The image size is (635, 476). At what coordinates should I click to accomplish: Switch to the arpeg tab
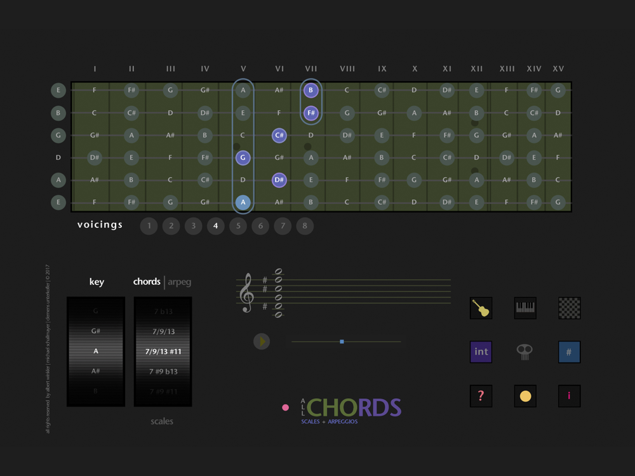179,282
